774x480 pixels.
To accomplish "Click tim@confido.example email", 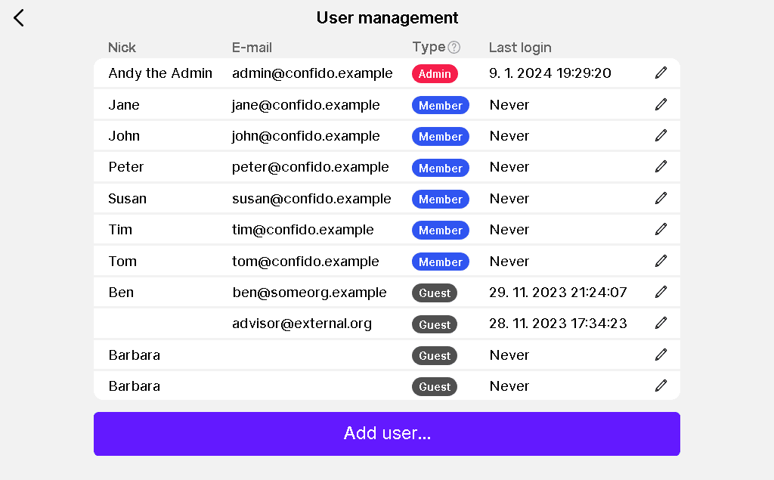I will tap(303, 230).
